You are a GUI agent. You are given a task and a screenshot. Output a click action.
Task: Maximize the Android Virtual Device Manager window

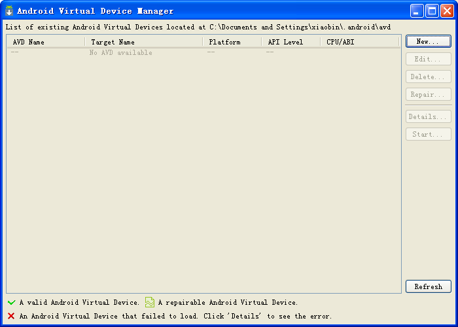pyautogui.click(x=432, y=11)
